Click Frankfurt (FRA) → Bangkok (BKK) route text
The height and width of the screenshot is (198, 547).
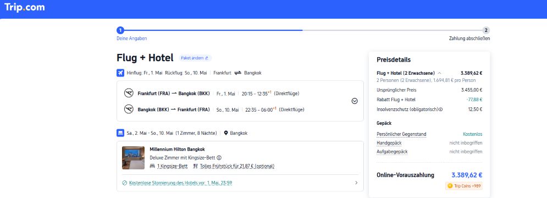[x=174, y=94]
